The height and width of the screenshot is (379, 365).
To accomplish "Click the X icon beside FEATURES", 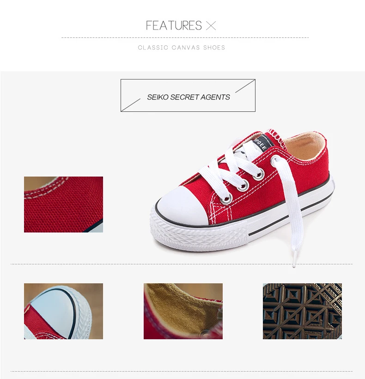I will click(211, 25).
